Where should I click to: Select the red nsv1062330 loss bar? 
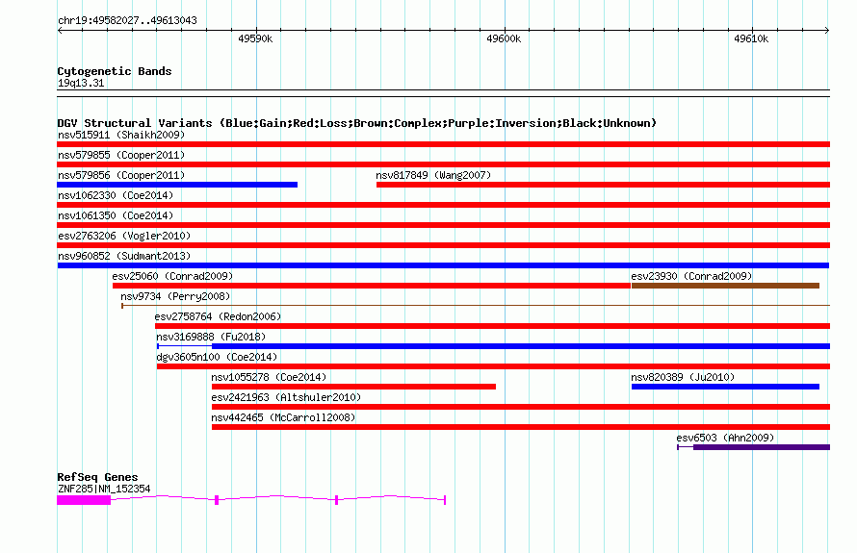click(x=443, y=205)
